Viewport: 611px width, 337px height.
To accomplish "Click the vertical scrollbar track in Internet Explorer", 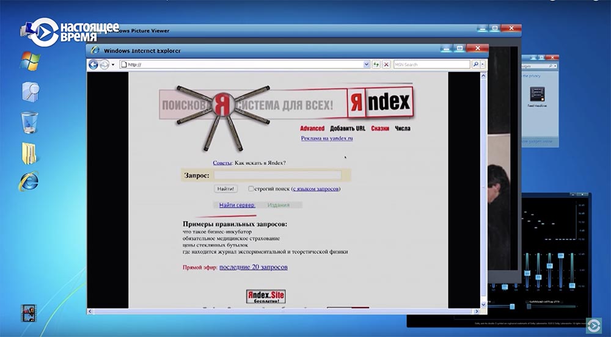I will pyautogui.click(x=483, y=190).
